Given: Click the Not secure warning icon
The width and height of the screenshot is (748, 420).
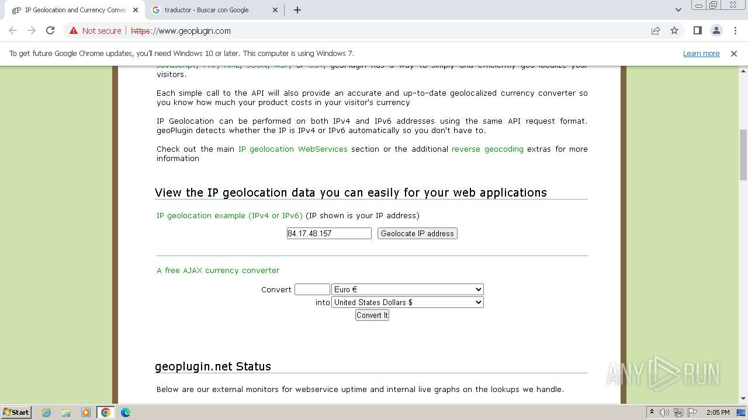Looking at the screenshot, I should click(x=74, y=31).
